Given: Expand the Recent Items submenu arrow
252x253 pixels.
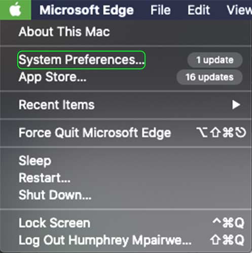Looking at the screenshot, I should (x=236, y=105).
